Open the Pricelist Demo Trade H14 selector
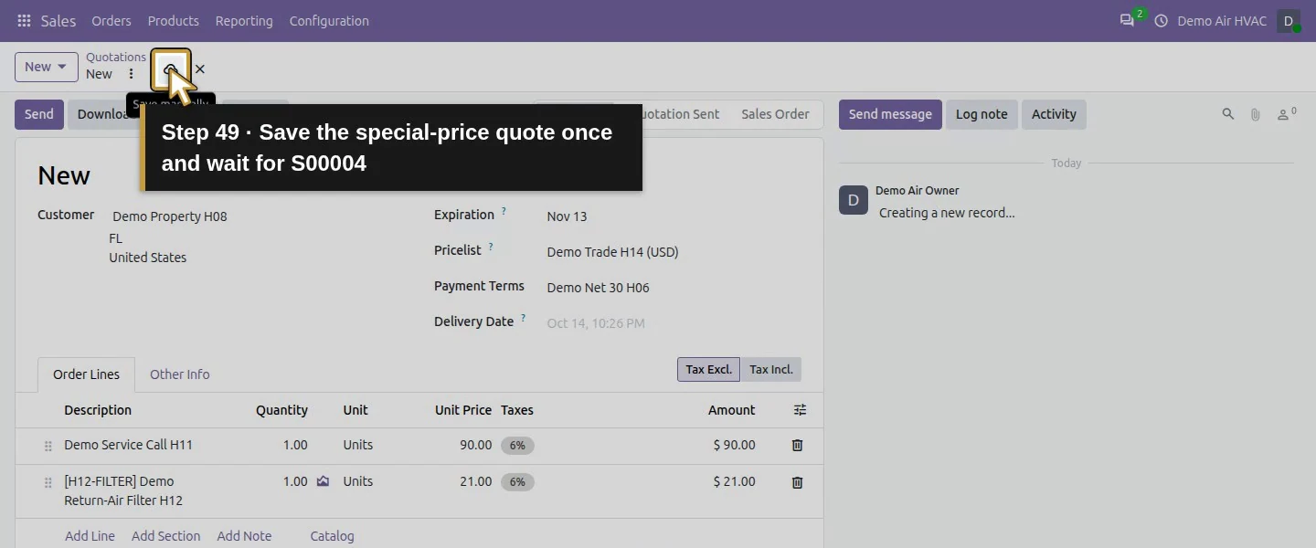Image resolution: width=1316 pixels, height=548 pixels. (674, 252)
